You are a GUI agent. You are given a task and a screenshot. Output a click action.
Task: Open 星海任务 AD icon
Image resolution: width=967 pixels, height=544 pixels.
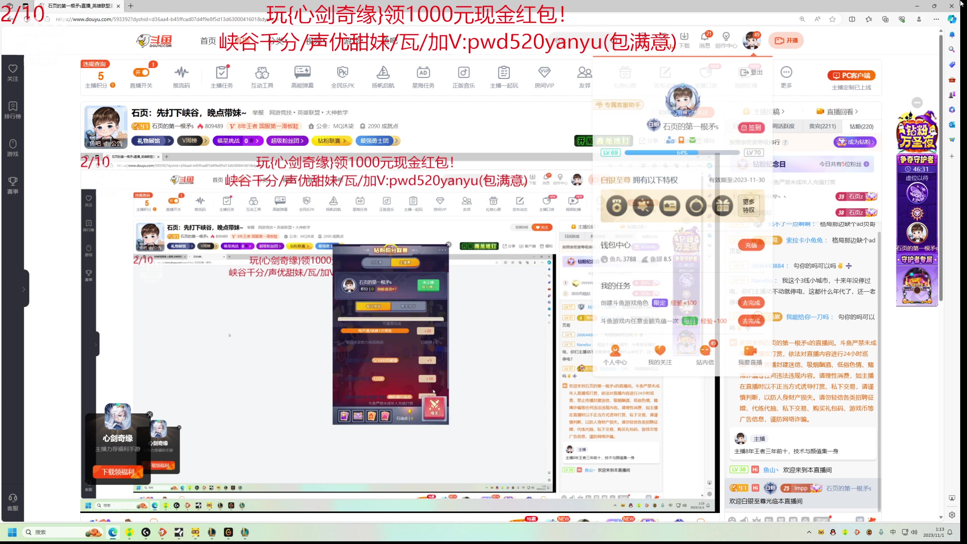(x=423, y=77)
